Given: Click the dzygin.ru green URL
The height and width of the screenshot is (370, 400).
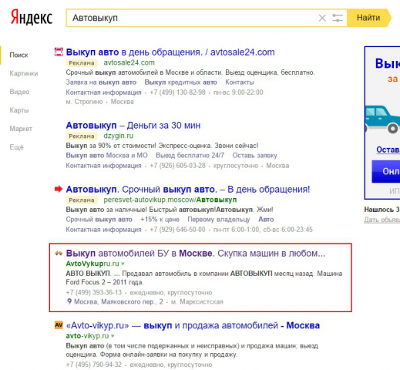Looking at the screenshot, I should (119, 136).
